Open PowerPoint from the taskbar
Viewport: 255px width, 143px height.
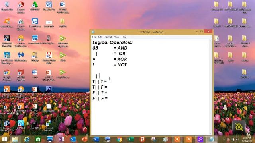click(x=84, y=139)
